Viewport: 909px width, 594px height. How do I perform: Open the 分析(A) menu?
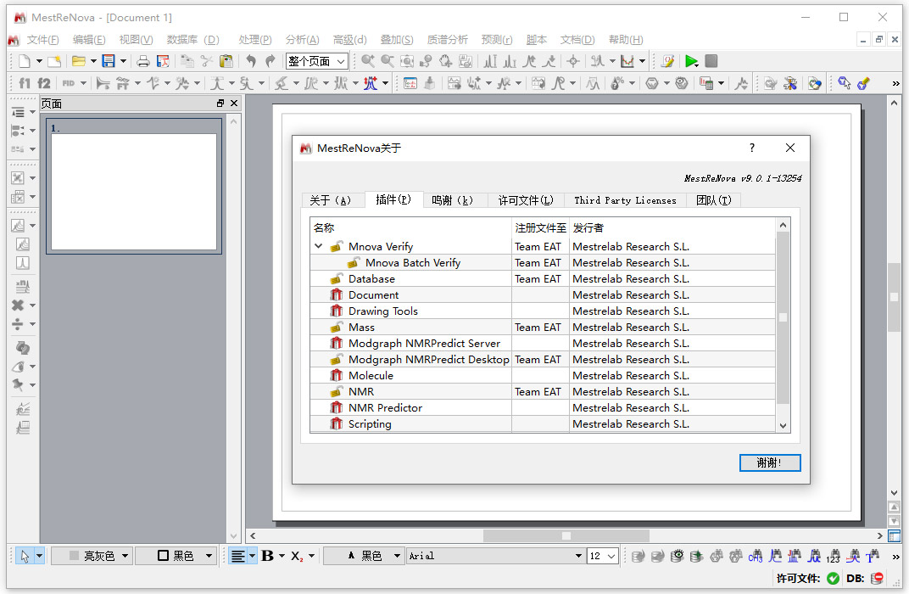pyautogui.click(x=302, y=39)
